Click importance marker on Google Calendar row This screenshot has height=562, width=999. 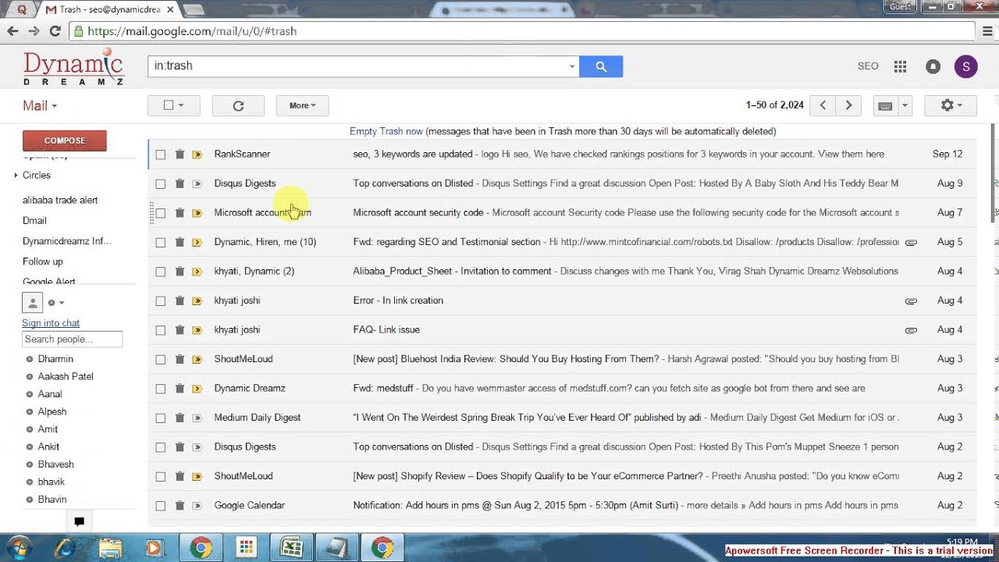point(197,506)
